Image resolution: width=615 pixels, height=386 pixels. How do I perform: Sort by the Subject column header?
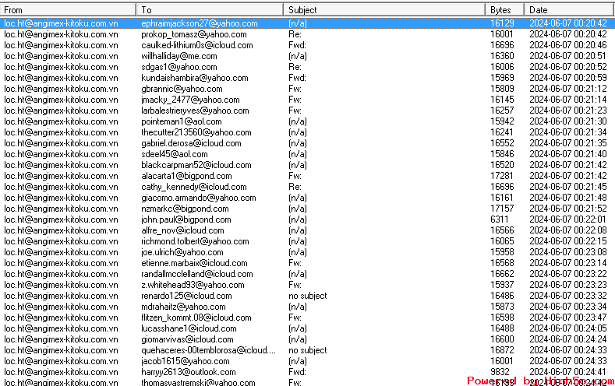[384, 10]
